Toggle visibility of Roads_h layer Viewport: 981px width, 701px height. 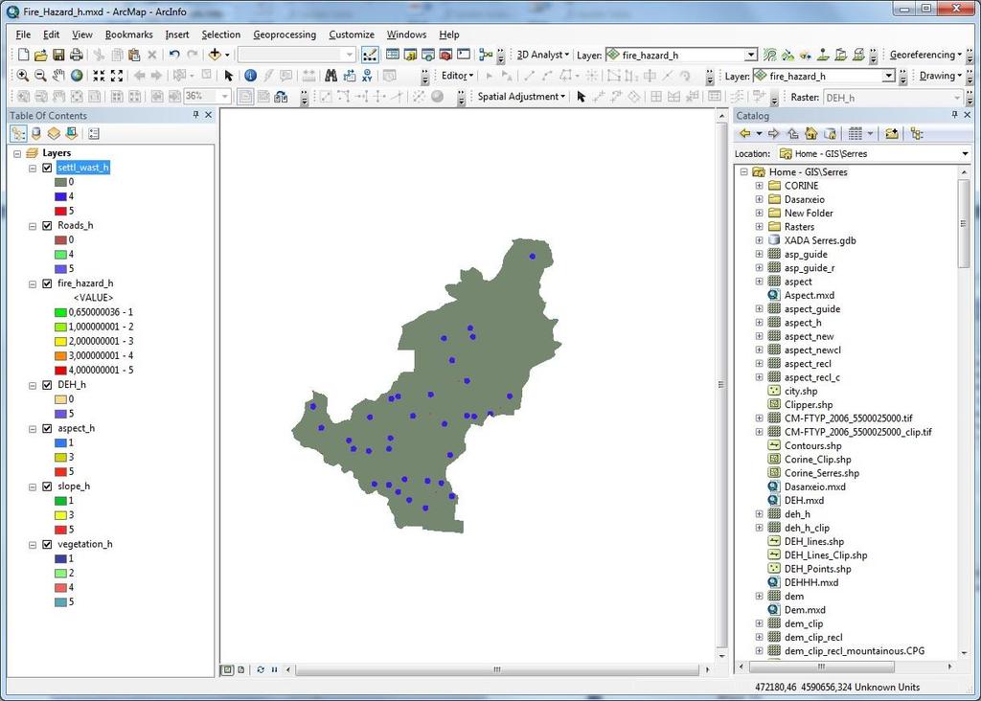click(47, 226)
